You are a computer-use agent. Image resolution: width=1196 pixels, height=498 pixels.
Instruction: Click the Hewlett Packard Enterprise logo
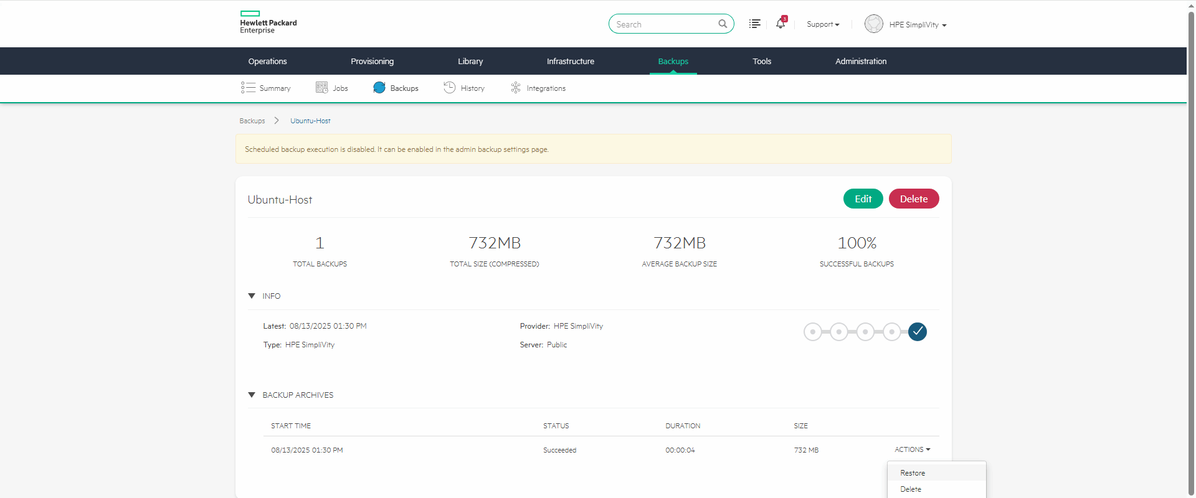tap(268, 22)
